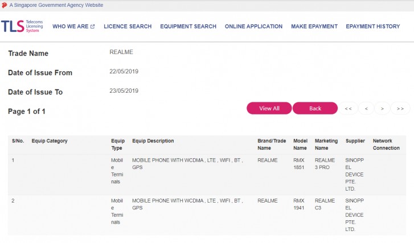
Task: Go to LICENCE SEARCH
Action: [x=128, y=26]
